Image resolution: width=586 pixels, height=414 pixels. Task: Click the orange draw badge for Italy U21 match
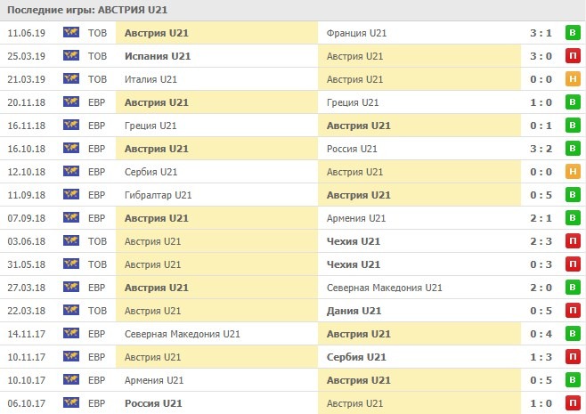click(573, 79)
